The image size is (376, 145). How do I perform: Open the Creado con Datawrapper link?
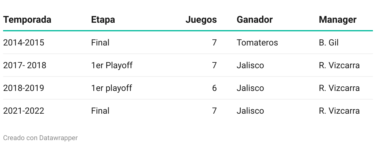click(40, 138)
